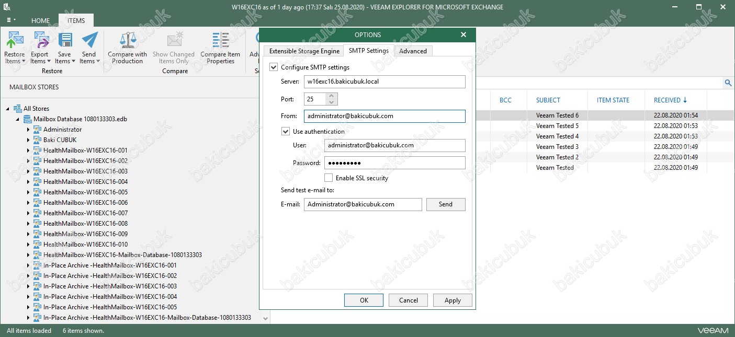Sort by the BCC column header
735x337 pixels.
pos(505,100)
